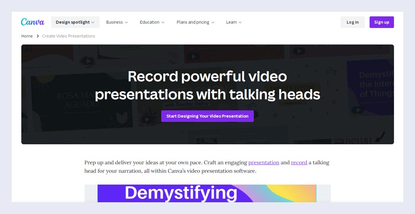Viewport: 415px width, 214px height.
Task: Expand the Business dropdown
Action: click(x=117, y=22)
